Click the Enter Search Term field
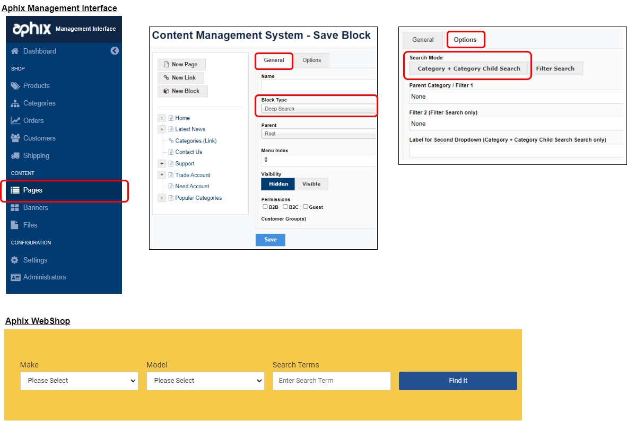This screenshot has height=421, width=627. 332,381
